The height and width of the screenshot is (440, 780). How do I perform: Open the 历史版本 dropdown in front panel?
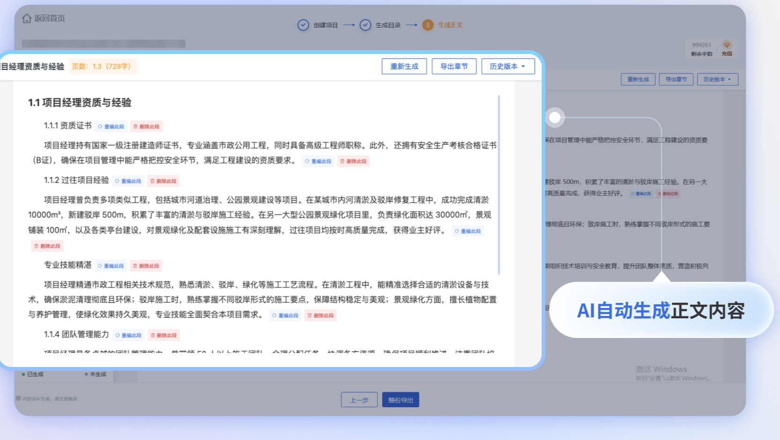[x=508, y=66]
